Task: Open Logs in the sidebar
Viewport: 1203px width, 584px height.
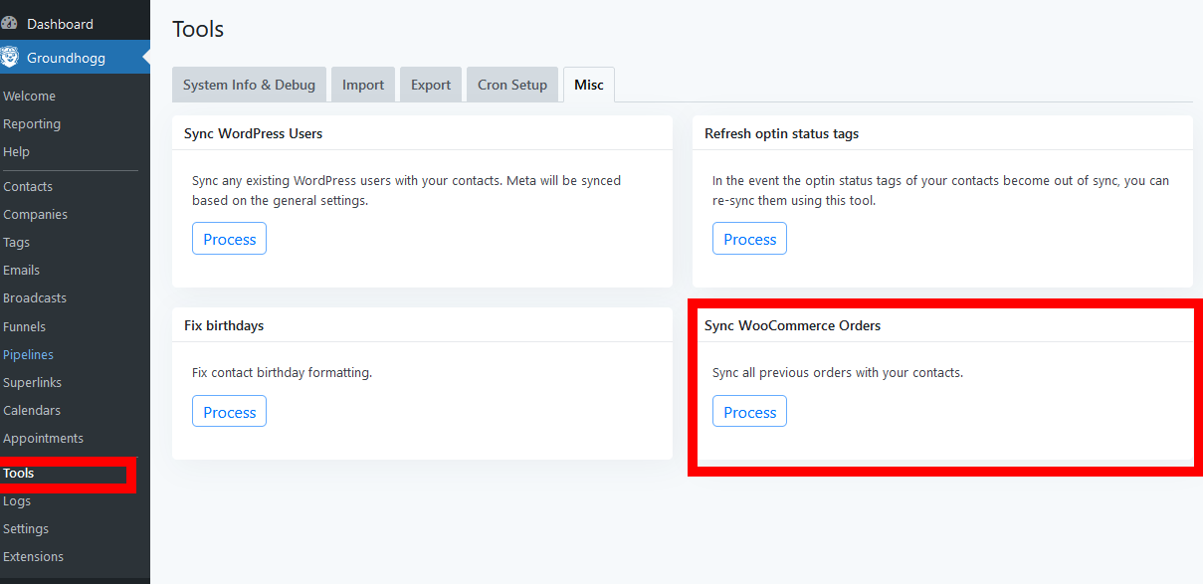Action: 17,501
